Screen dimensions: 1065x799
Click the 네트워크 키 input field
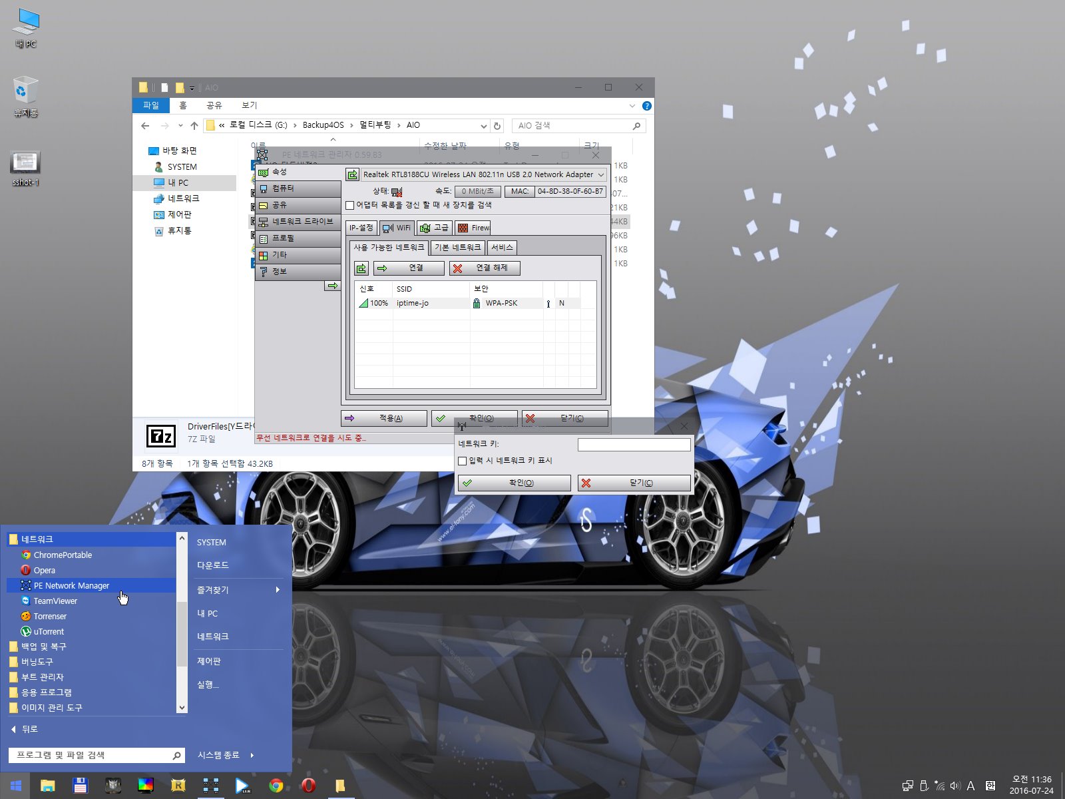[x=634, y=444]
